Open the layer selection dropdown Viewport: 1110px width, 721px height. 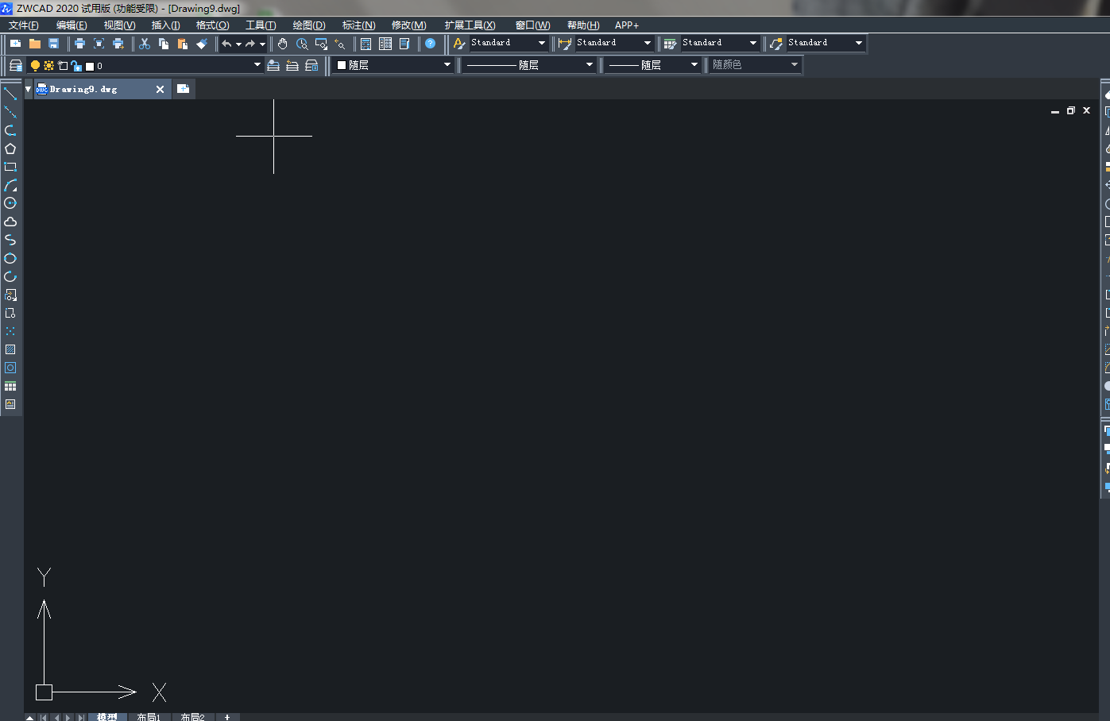click(256, 65)
